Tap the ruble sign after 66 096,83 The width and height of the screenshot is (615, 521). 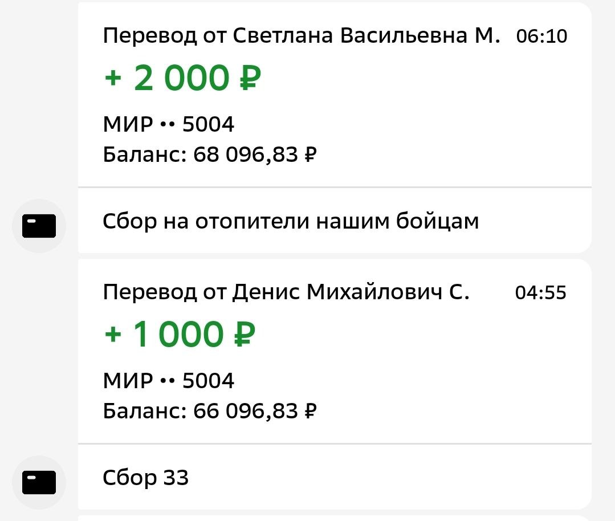pos(311,412)
